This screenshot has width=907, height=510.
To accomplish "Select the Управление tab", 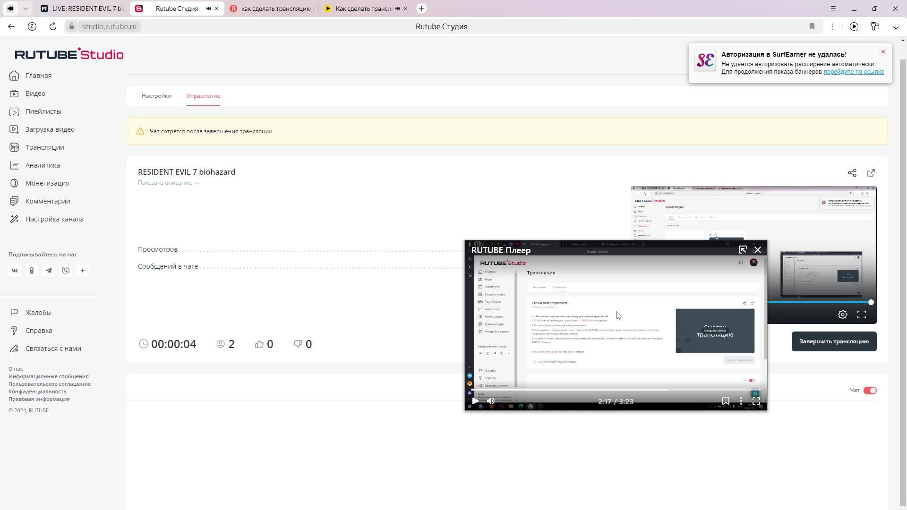I will (x=203, y=96).
